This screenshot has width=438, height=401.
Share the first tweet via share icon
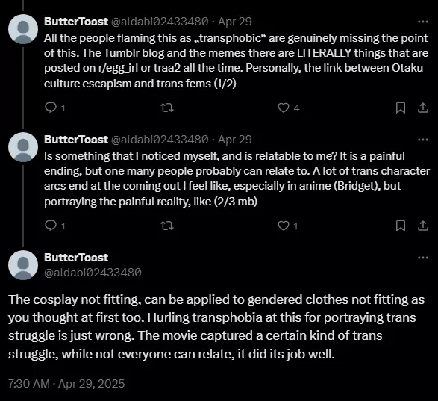(423, 108)
